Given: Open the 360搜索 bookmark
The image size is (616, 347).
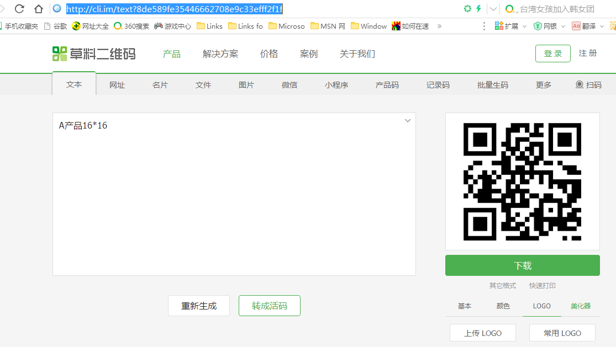Looking at the screenshot, I should (131, 26).
